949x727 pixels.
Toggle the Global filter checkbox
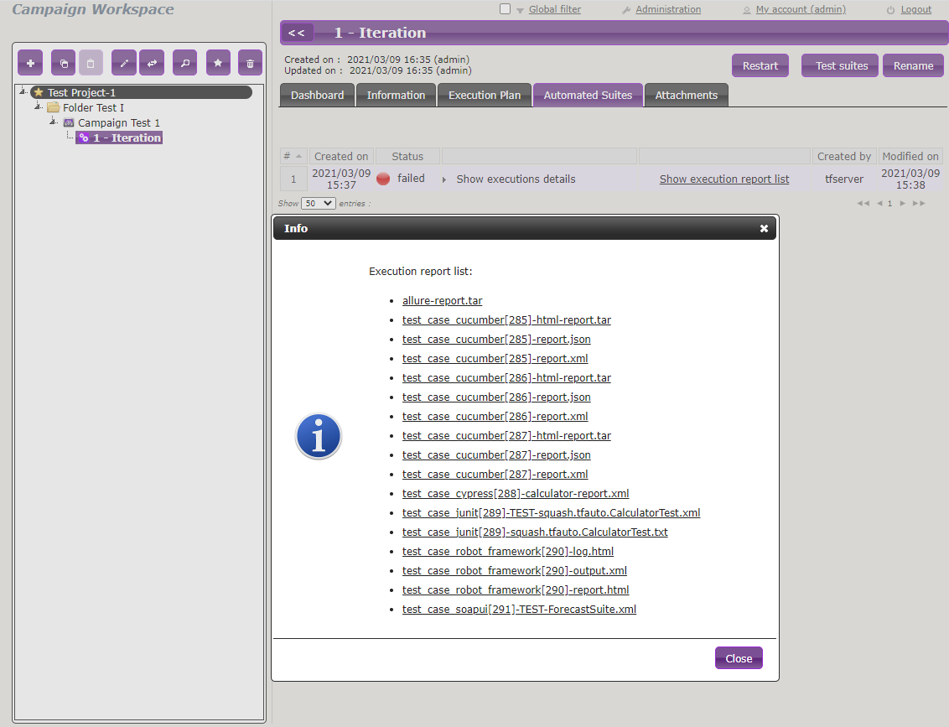tap(505, 9)
